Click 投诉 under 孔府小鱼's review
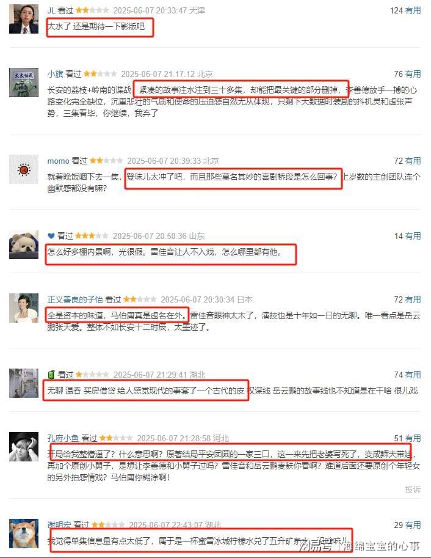This screenshot has width=431, height=558. (413, 490)
